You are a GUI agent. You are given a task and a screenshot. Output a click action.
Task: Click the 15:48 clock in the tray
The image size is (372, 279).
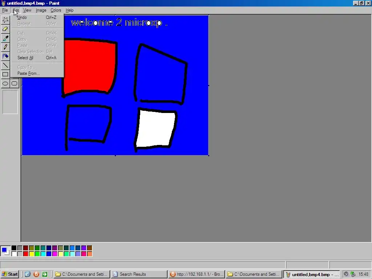coord(363,274)
